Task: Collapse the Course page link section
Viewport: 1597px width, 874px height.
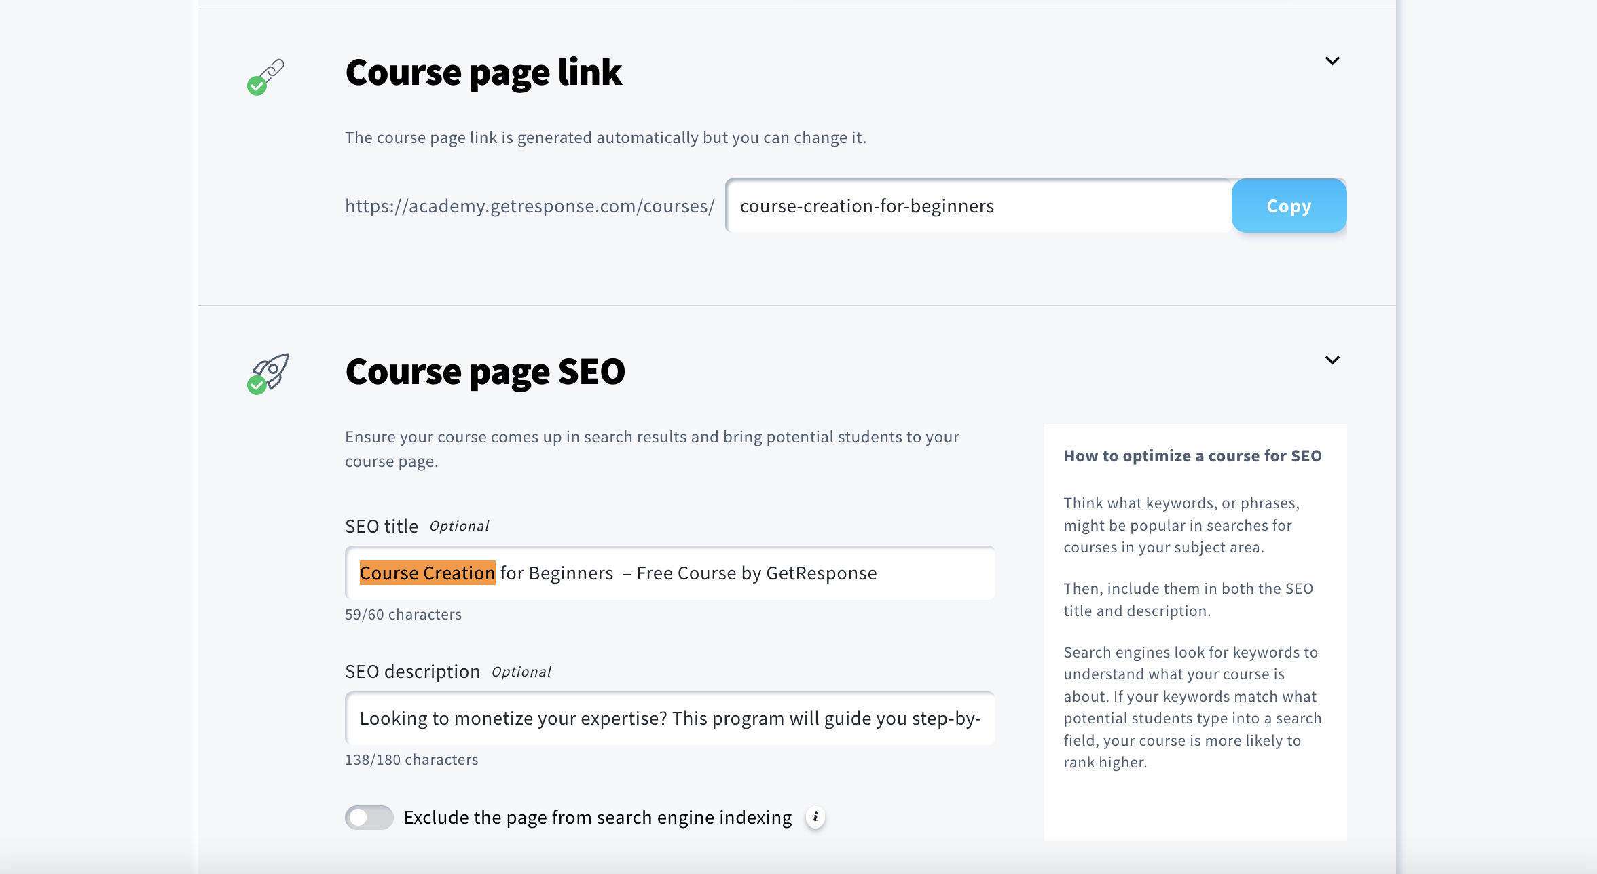Action: 1332,60
